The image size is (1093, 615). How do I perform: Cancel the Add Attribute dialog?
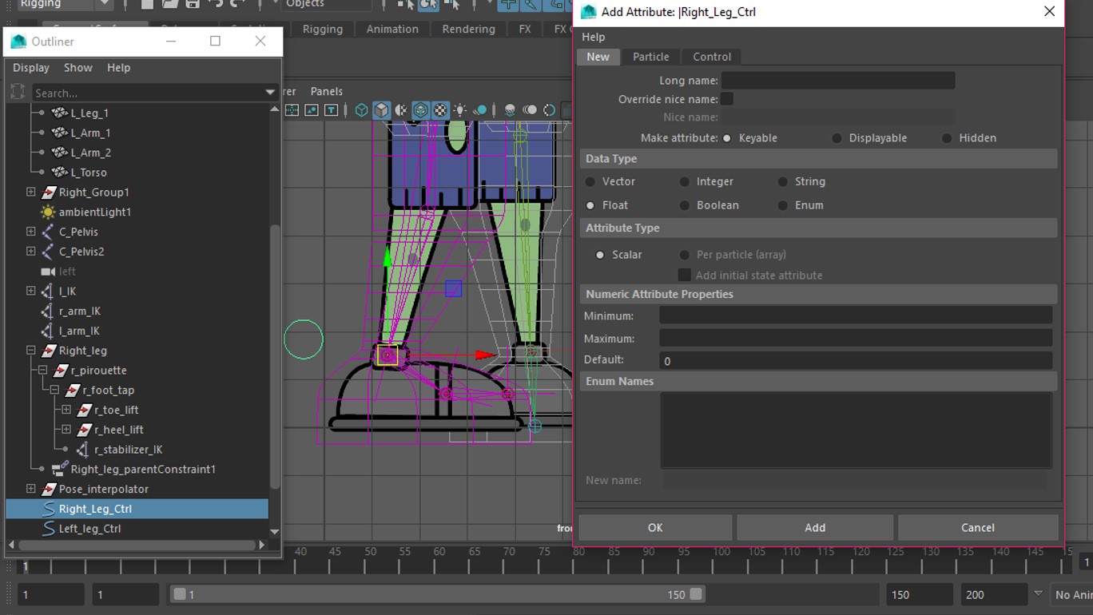977,527
